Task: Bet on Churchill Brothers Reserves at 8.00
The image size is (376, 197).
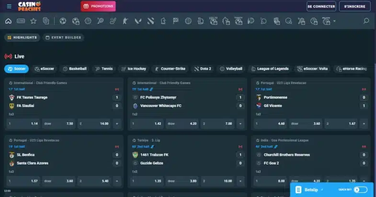Action: point(270,181)
